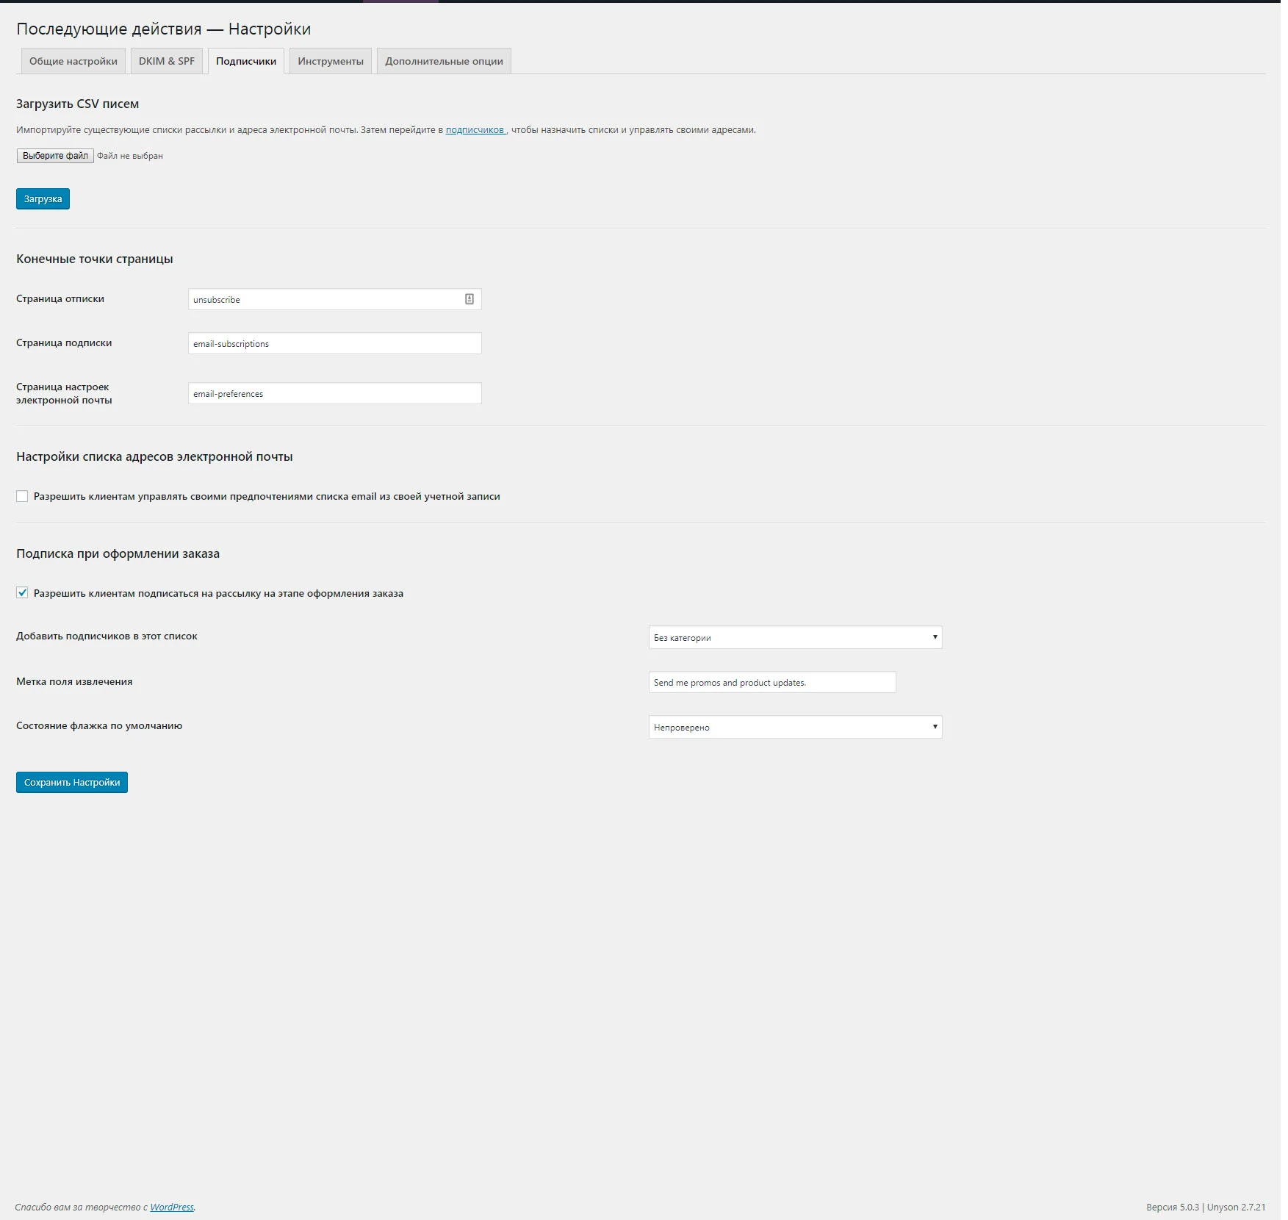Expand the 'Непроверено' default checkbox state dropdown
The image size is (1288, 1220).
tap(795, 727)
